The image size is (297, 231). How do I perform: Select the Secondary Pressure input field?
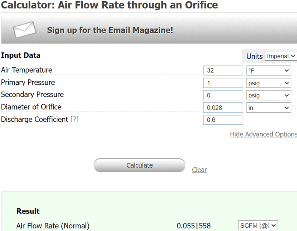click(x=223, y=95)
